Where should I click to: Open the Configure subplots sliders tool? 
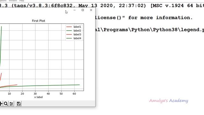(x=11, y=103)
